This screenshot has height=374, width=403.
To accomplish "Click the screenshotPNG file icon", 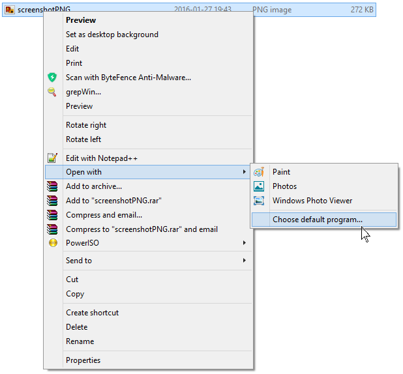I will coord(10,10).
